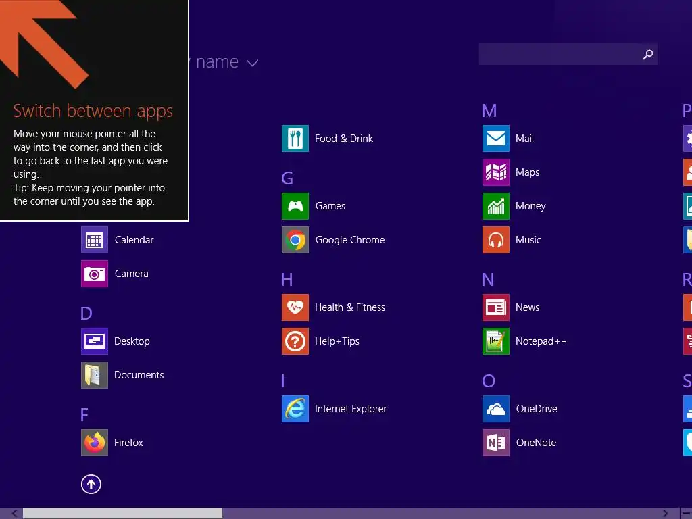The height and width of the screenshot is (519, 692).
Task: Jump to the letter H group header
Action: 287,280
